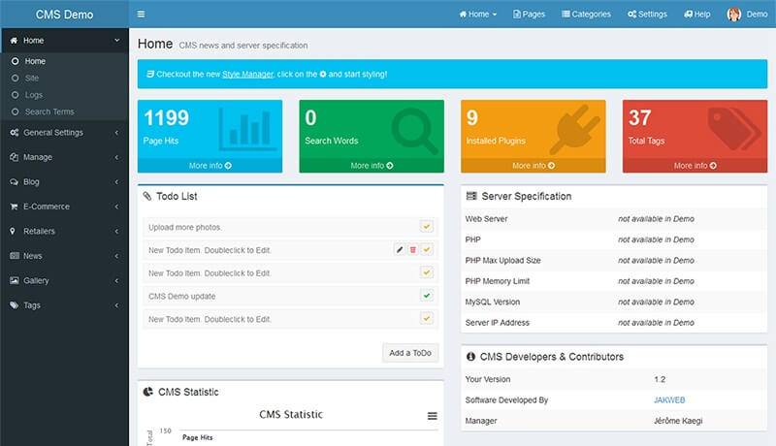Expand the E-Commerce sidebar section
This screenshot has height=446, width=776.
[116, 207]
